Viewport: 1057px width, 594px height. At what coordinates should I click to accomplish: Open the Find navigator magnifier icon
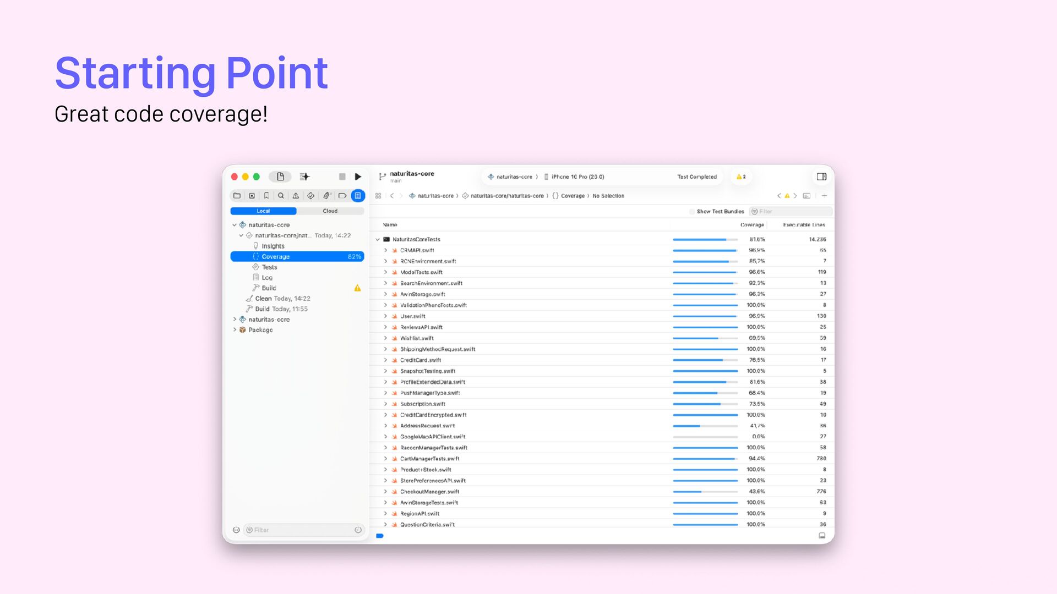(281, 196)
